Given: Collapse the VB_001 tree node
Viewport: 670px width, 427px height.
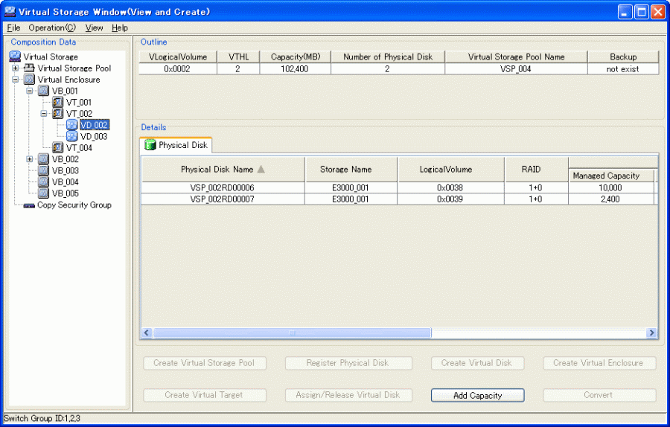Looking at the screenshot, I should pos(30,91).
